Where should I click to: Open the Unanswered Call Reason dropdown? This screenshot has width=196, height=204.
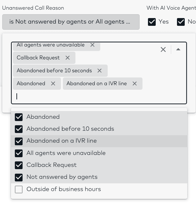click(x=71, y=22)
